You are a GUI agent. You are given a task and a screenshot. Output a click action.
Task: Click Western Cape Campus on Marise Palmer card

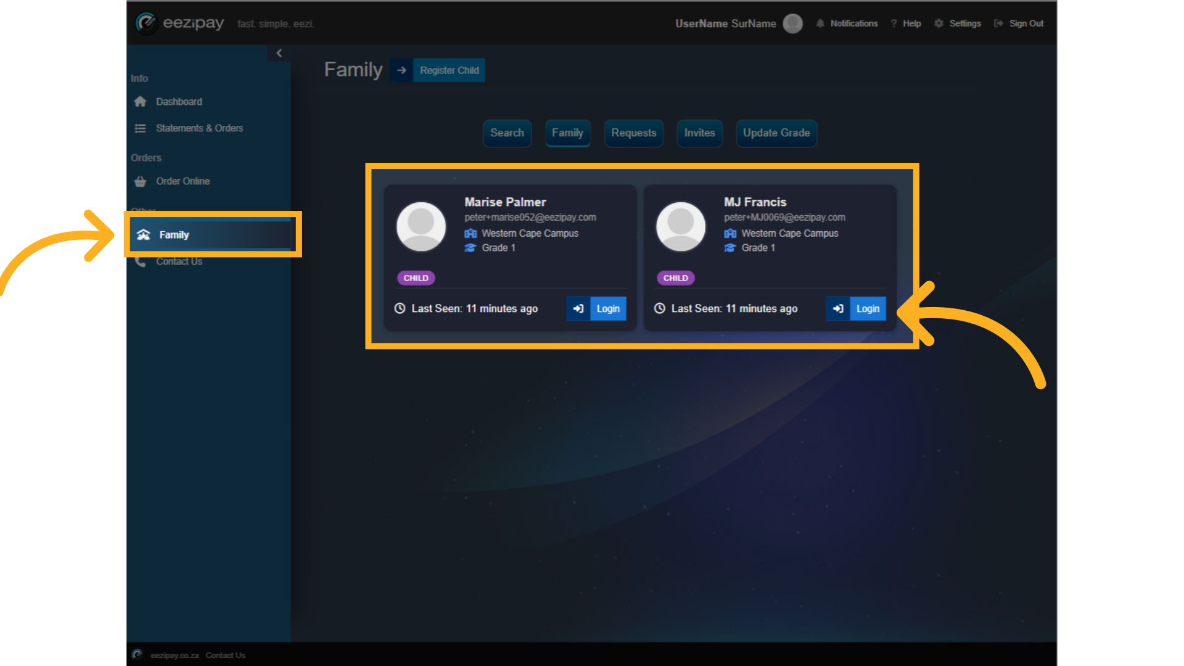click(530, 234)
